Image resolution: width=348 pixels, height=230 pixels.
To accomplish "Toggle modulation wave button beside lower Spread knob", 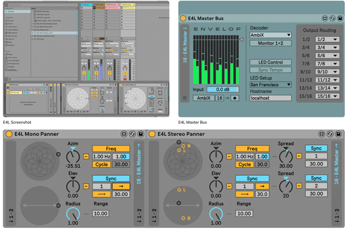I will pyautogui.click(x=299, y=186).
